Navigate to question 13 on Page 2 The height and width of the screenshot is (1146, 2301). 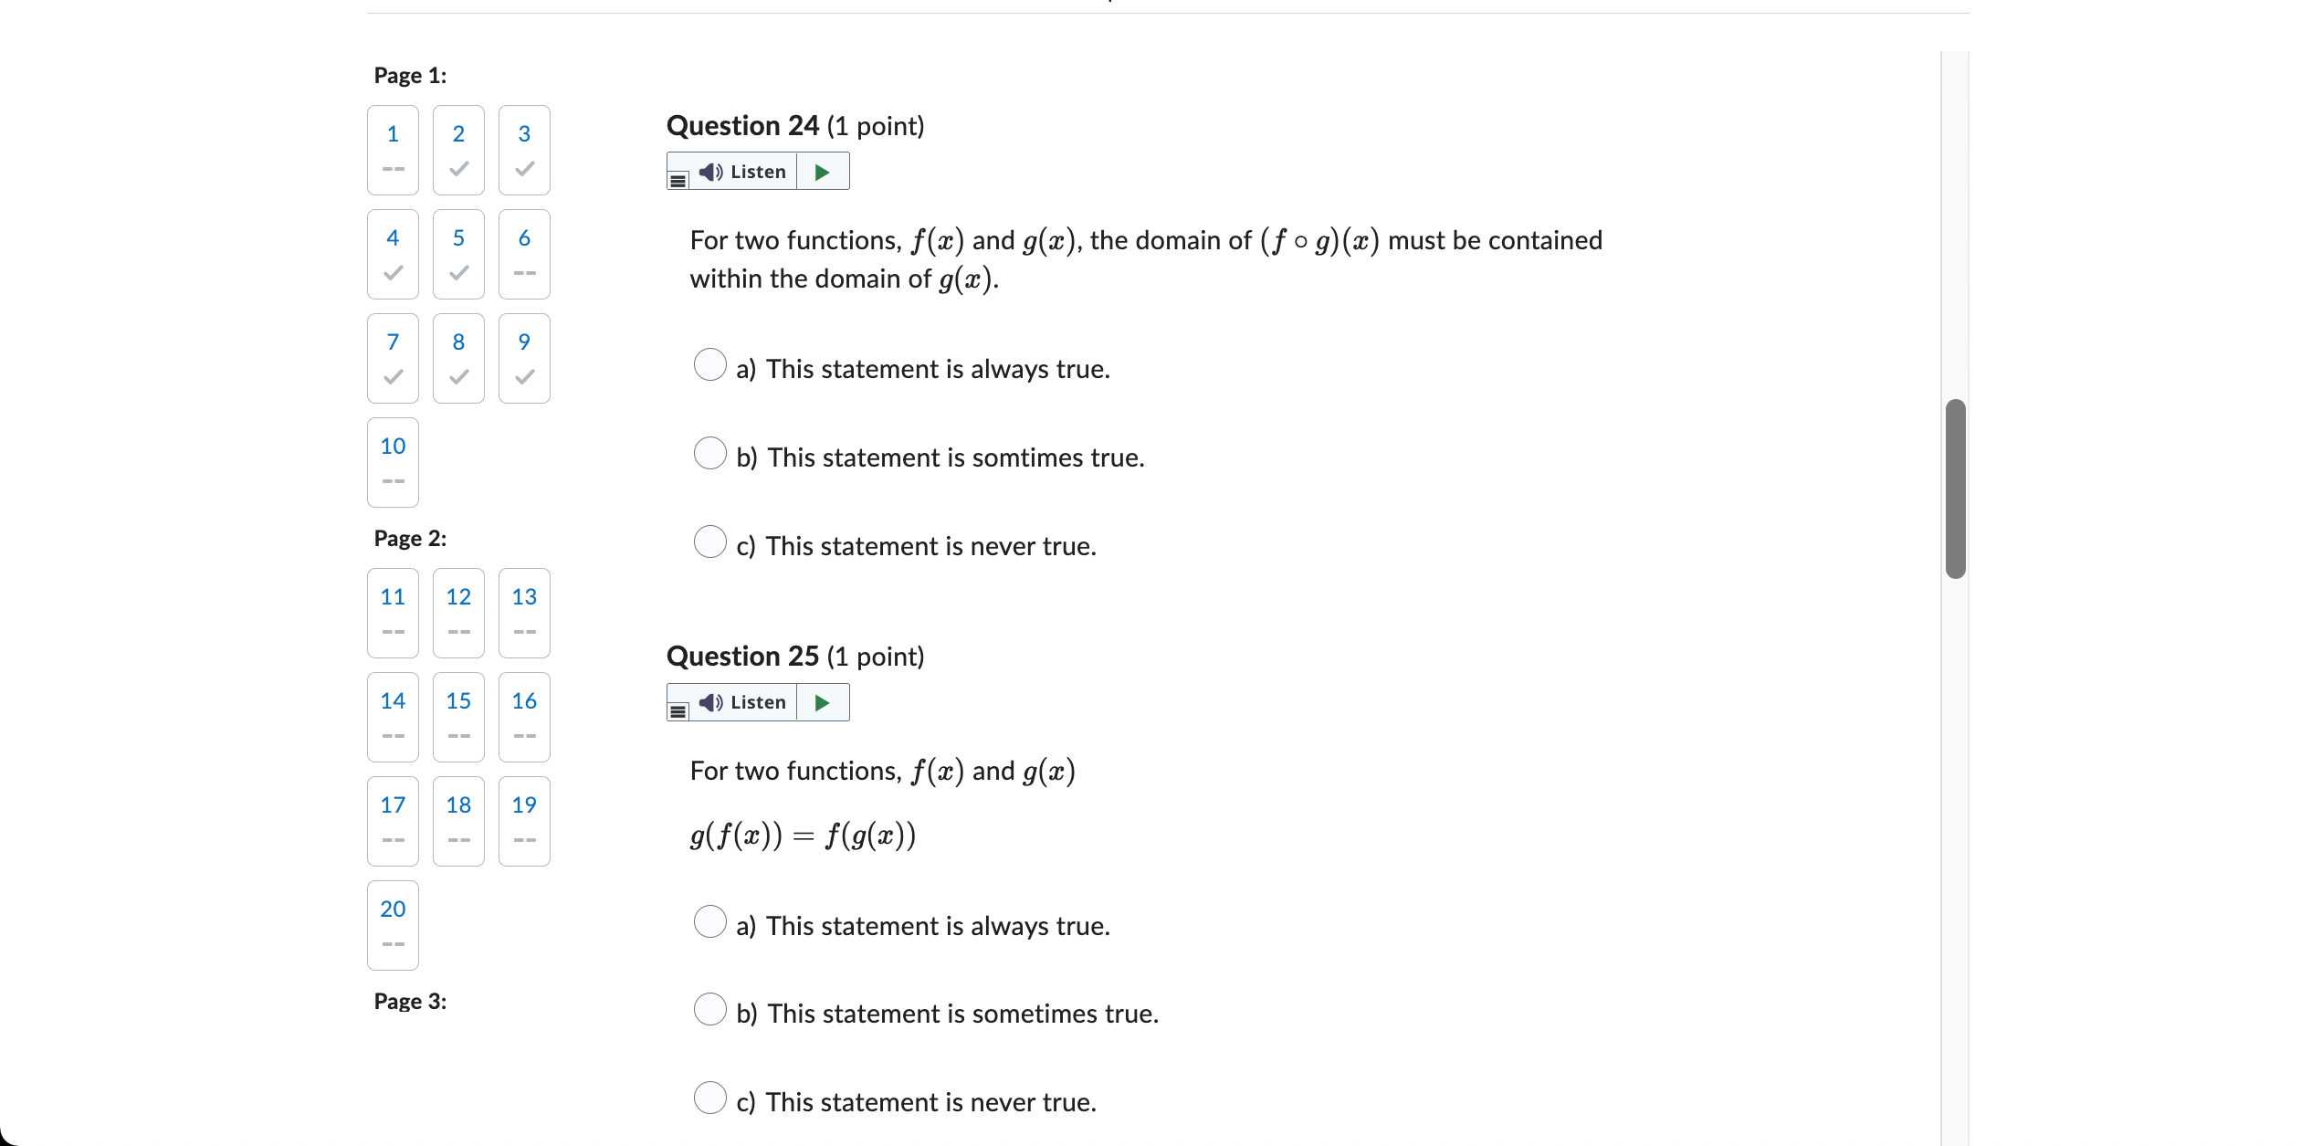(x=523, y=613)
